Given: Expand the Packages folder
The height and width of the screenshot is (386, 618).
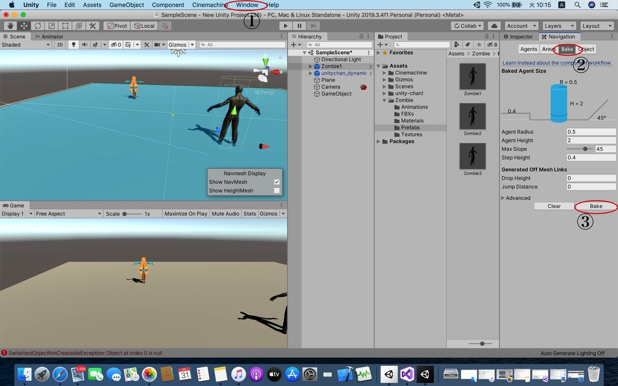Looking at the screenshot, I should point(379,142).
